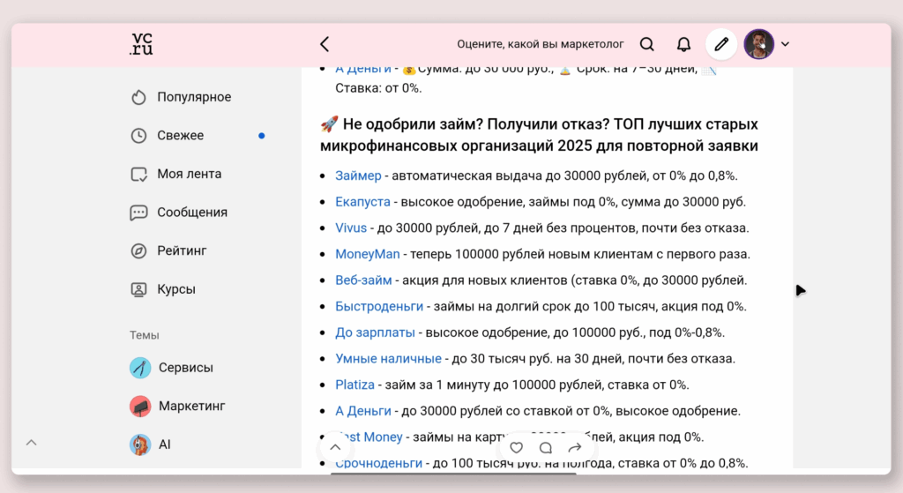Viewport: 903px width, 493px height.
Task: Open the Популярное section
Action: 193,97
